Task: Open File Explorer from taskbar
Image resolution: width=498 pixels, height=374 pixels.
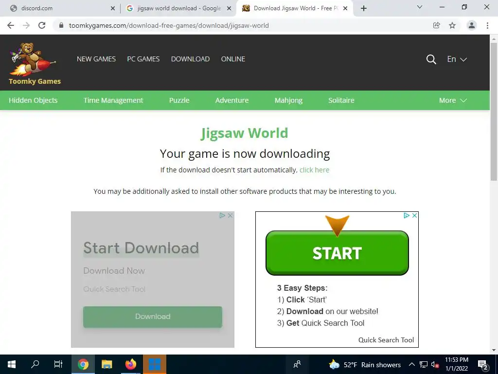Action: click(x=107, y=364)
